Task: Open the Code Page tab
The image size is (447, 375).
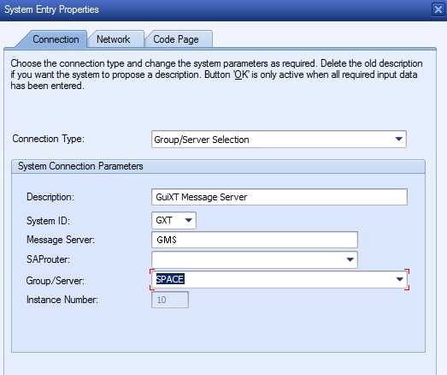Action: tap(176, 39)
